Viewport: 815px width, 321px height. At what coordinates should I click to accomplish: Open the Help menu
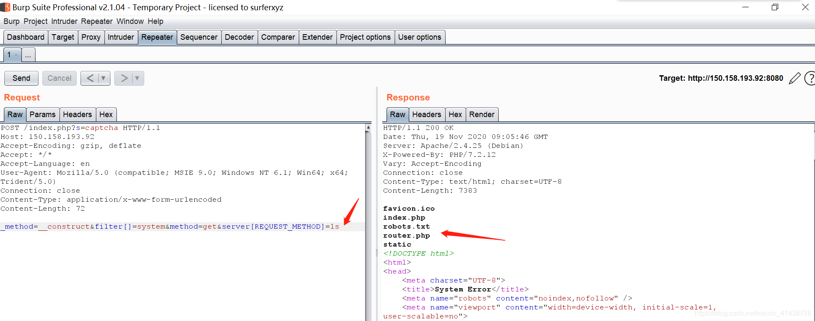point(155,21)
